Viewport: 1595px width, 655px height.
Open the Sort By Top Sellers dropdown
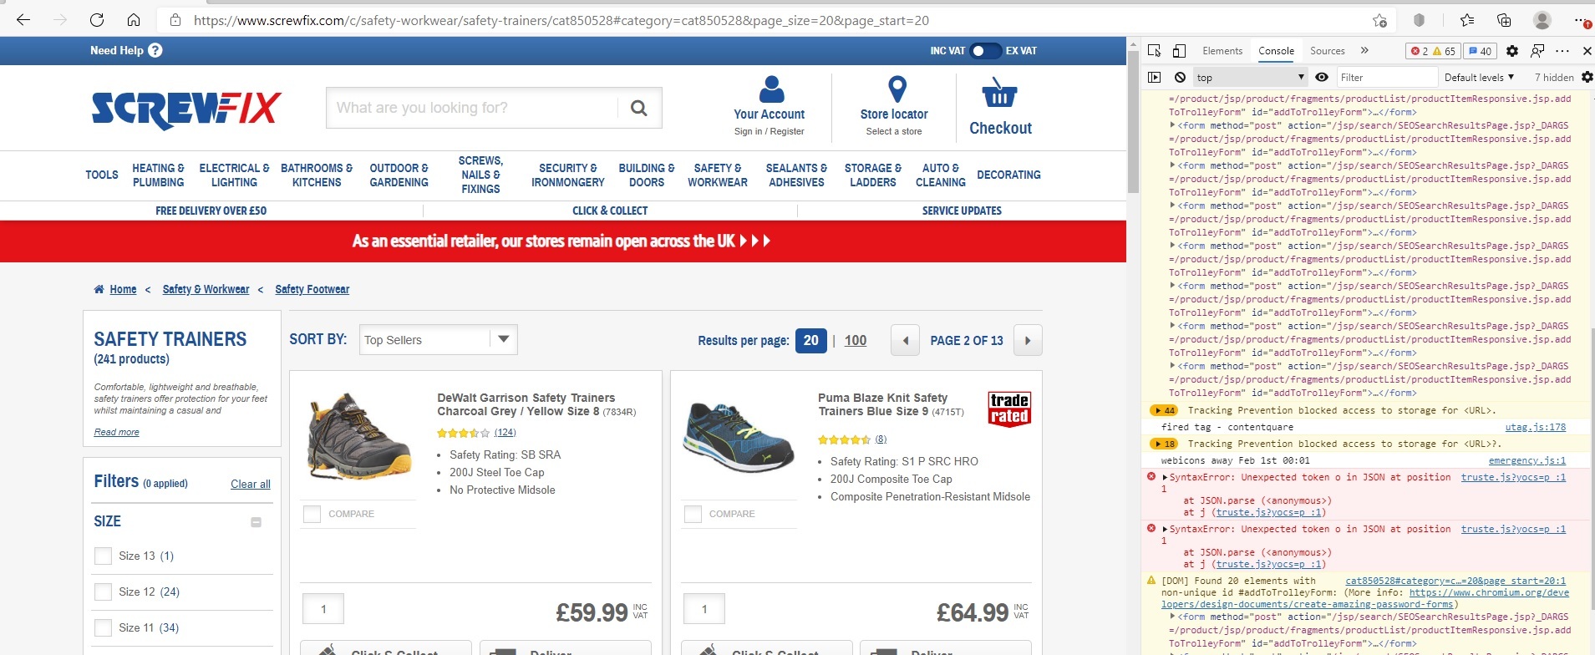pyautogui.click(x=439, y=340)
